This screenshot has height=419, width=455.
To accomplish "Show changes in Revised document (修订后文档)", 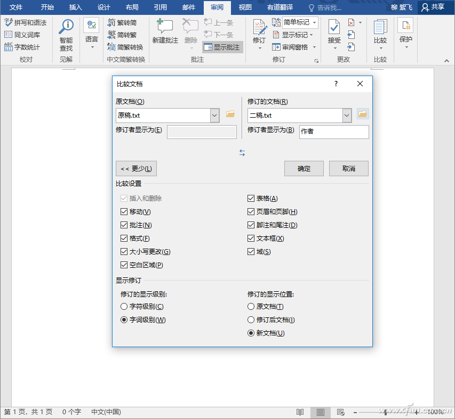I will tap(251, 319).
